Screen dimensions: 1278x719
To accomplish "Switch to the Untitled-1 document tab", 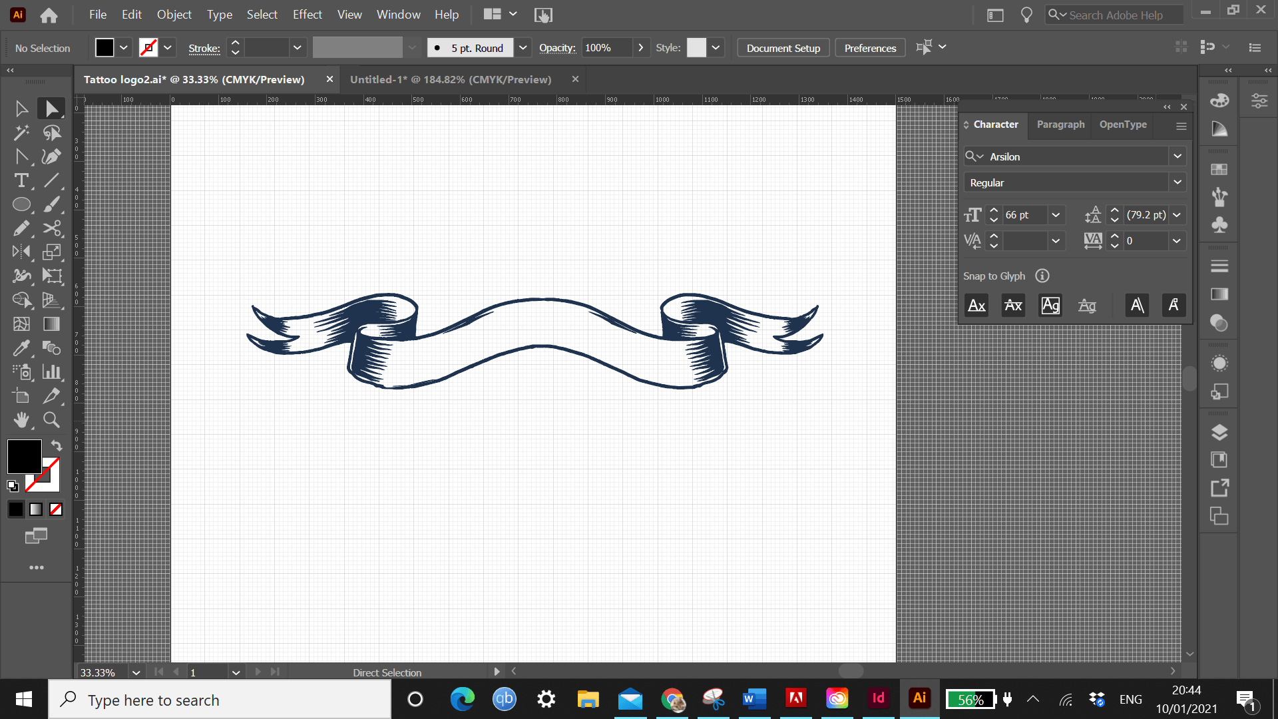I will point(451,79).
